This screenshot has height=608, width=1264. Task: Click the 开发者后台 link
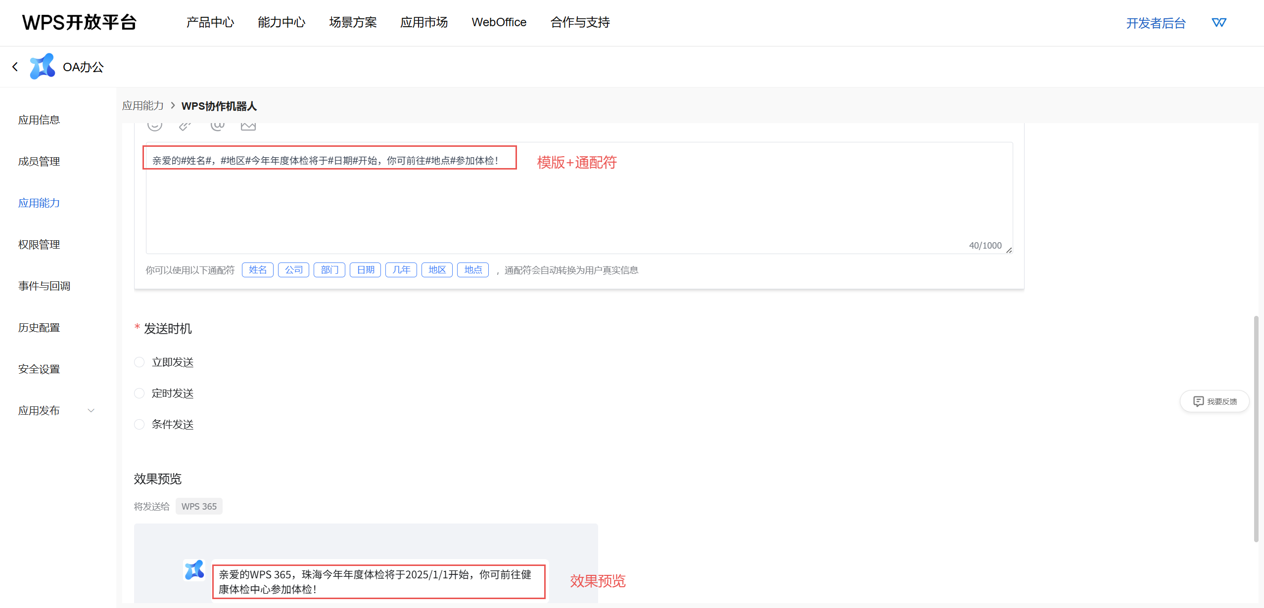click(x=1156, y=23)
